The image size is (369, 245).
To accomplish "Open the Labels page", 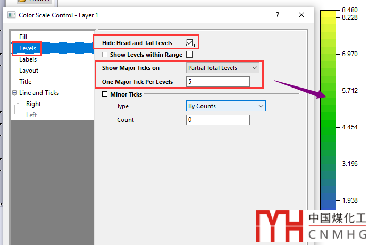I will (x=28, y=59).
